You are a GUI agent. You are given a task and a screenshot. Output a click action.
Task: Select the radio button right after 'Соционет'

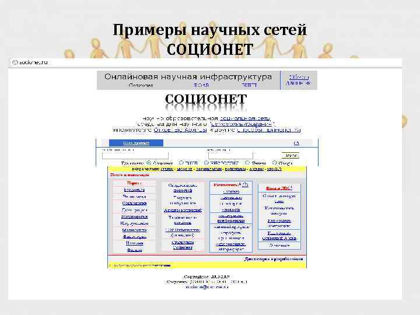(x=181, y=163)
